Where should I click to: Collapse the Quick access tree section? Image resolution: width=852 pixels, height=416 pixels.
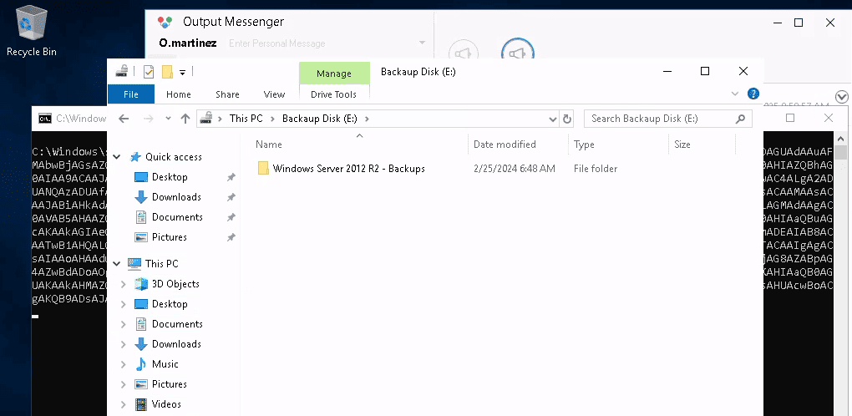click(115, 157)
